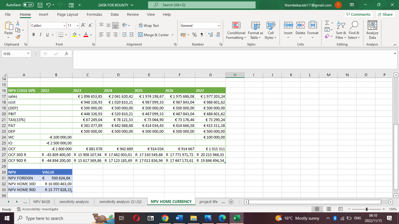This screenshot has width=399, height=224.
Task: Open the font size dropdown
Action: tap(77, 26)
